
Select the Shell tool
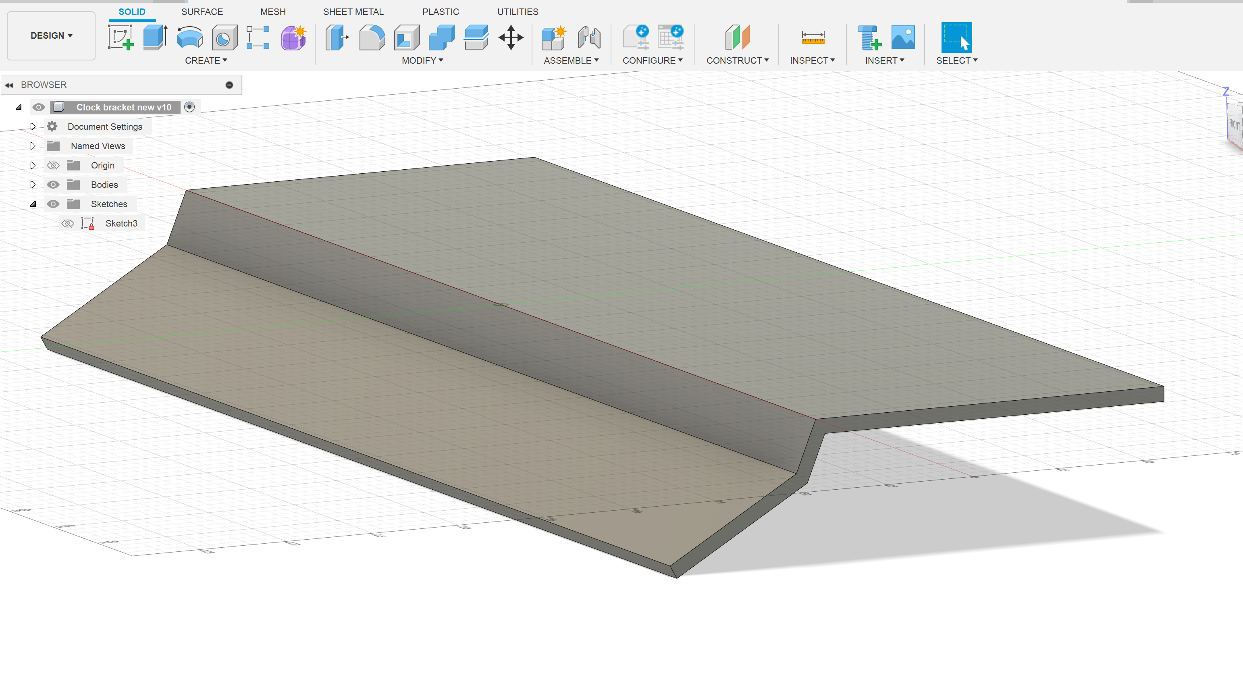point(406,37)
